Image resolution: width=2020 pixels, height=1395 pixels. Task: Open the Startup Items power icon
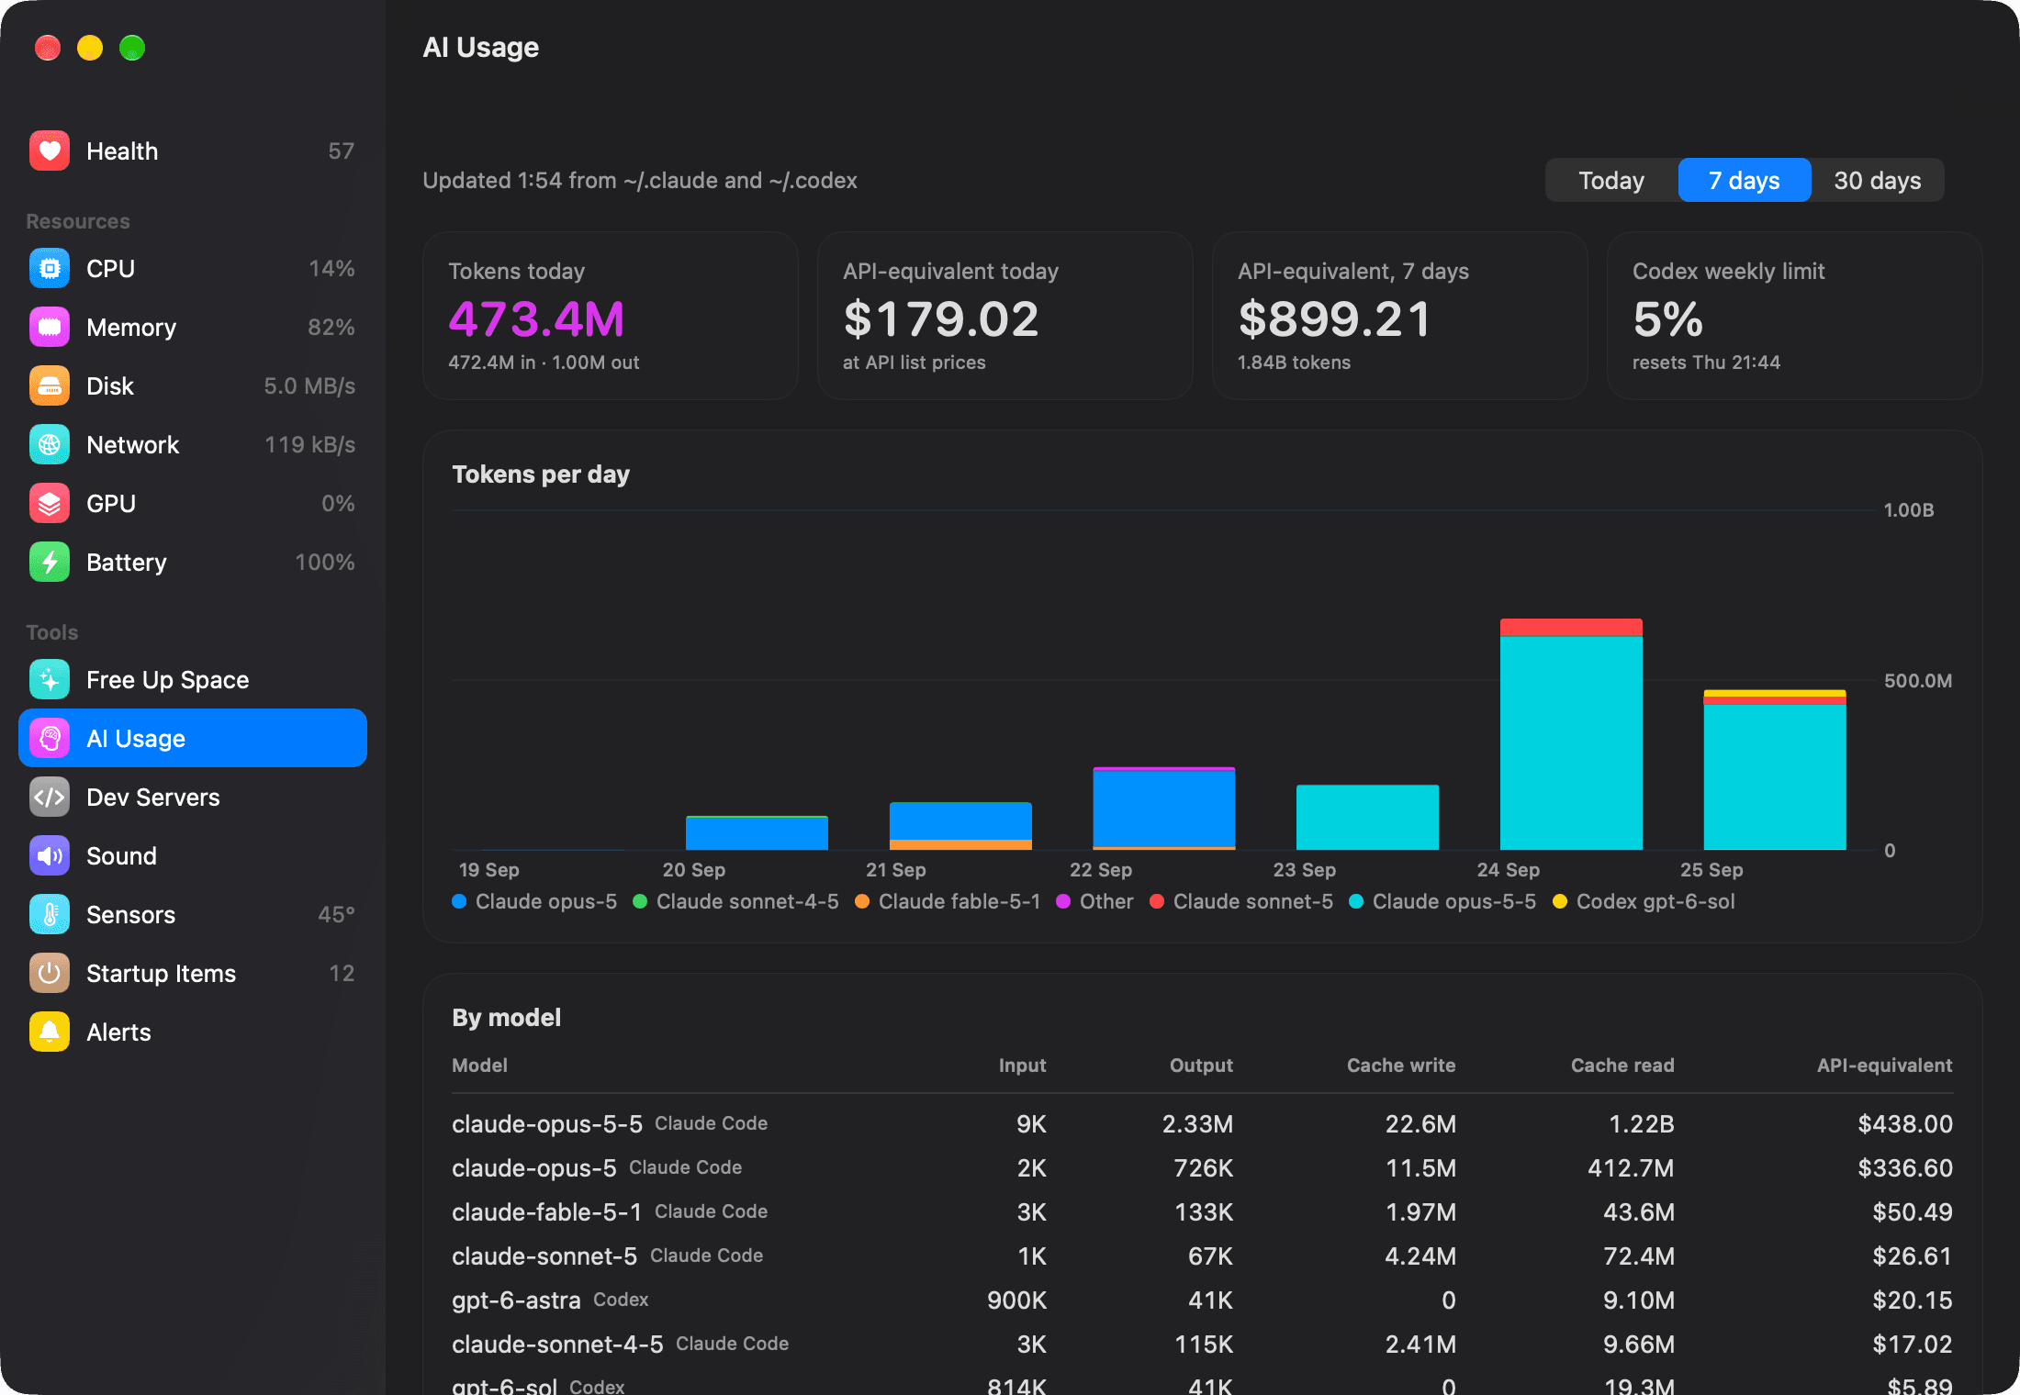coord(50,973)
